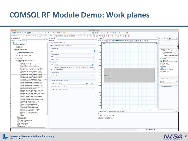Screen dimensions: 188x141
Task: Open the Contribute to dropdown
Action: (x=73, y=84)
